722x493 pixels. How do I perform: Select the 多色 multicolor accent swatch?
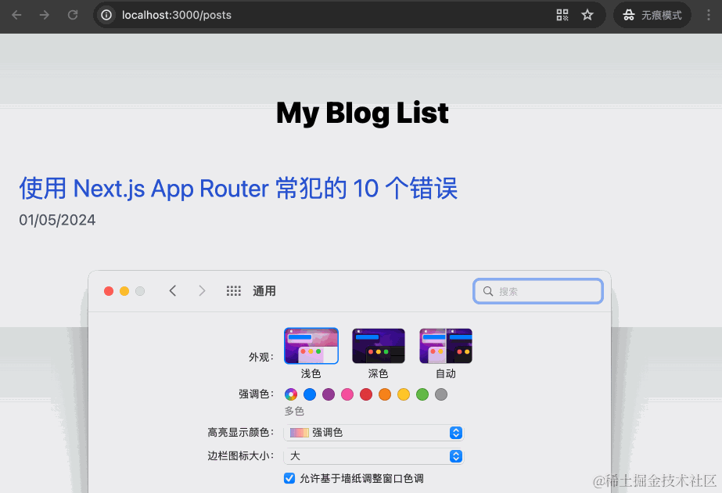(x=290, y=394)
